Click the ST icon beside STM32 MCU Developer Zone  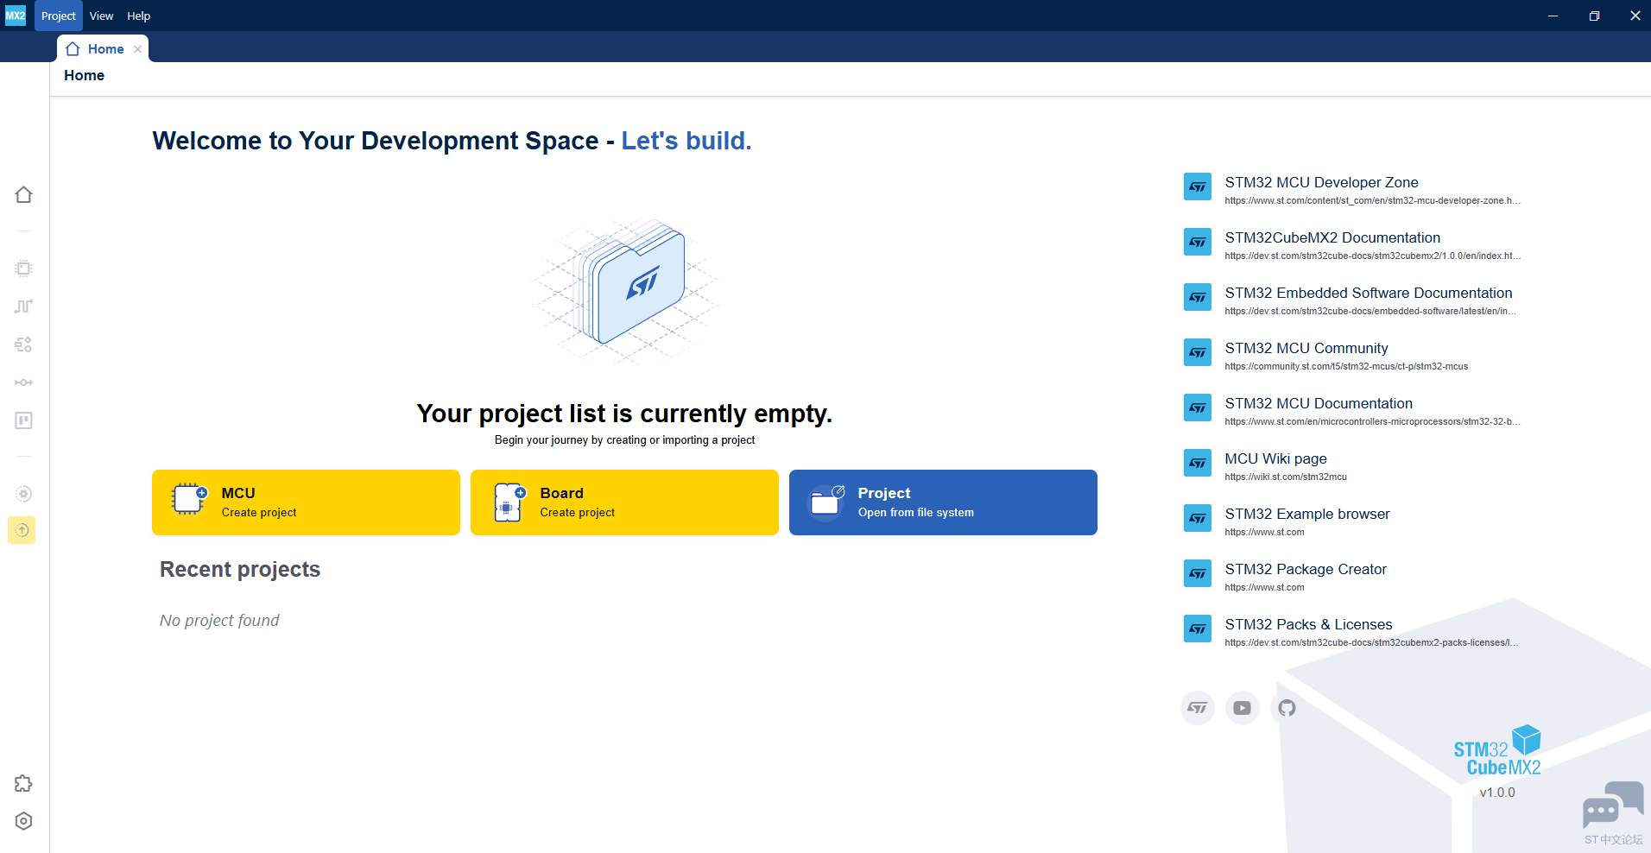tap(1198, 186)
